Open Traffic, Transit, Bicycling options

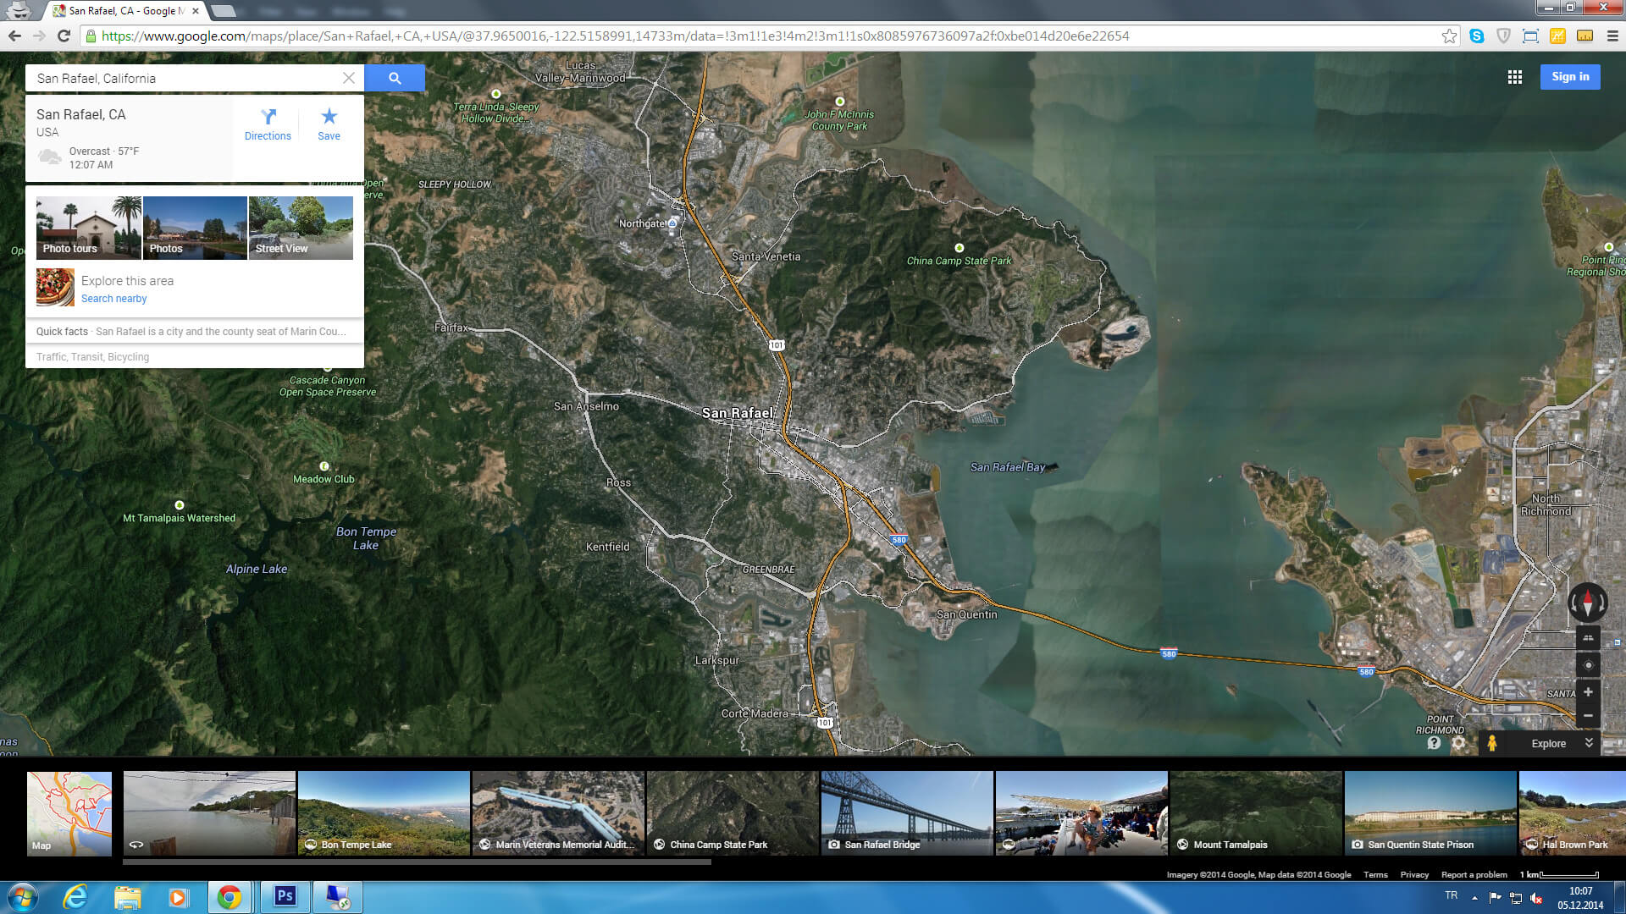click(93, 357)
